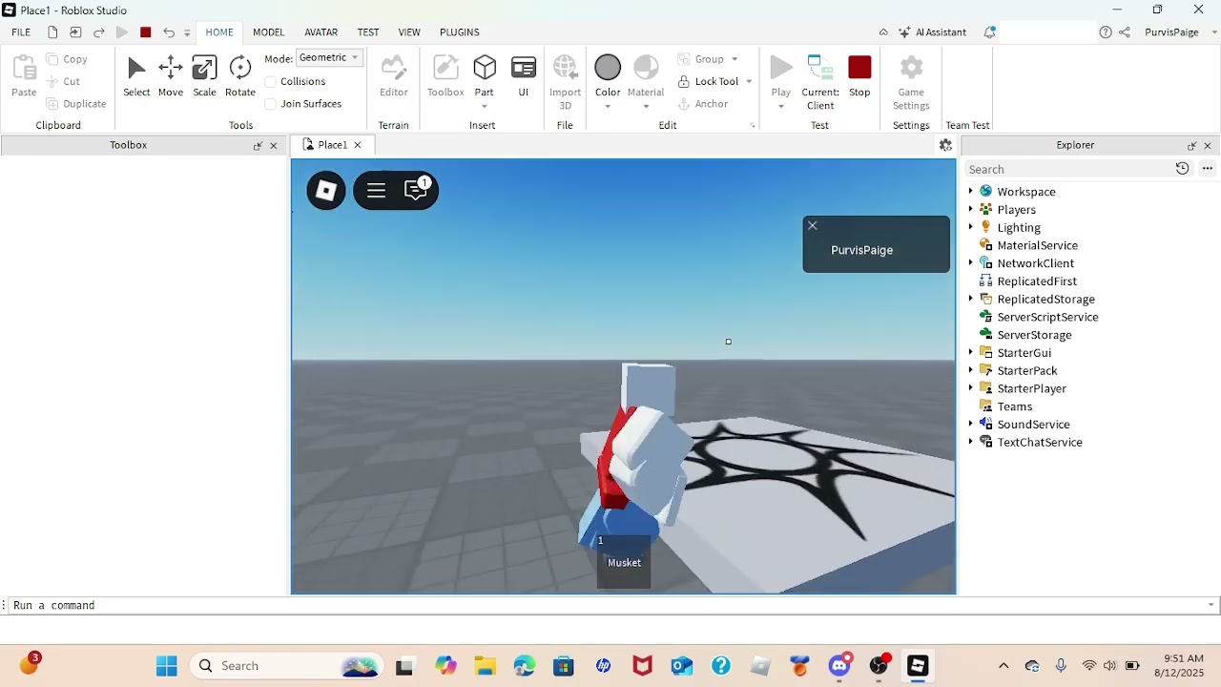Click the taskbar Search box
This screenshot has width=1221, height=687.
tap(286, 666)
